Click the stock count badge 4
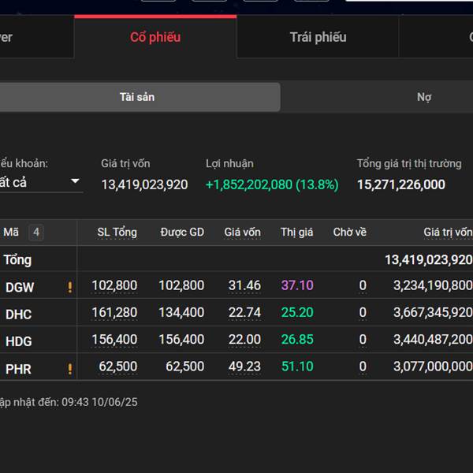Image resolution: width=473 pixels, height=473 pixels. coord(36,232)
